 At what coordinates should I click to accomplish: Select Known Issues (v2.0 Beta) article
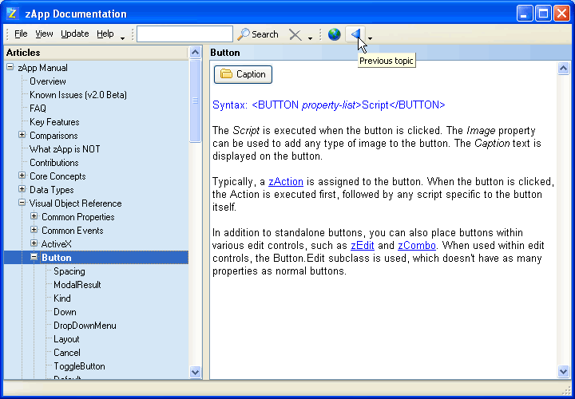tap(78, 95)
